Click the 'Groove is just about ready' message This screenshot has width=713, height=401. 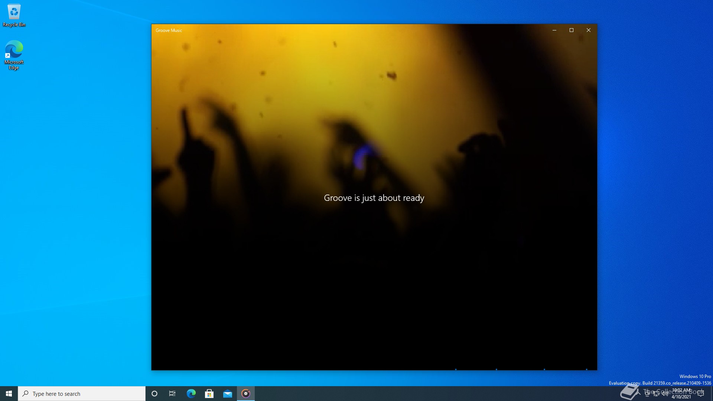click(x=374, y=198)
